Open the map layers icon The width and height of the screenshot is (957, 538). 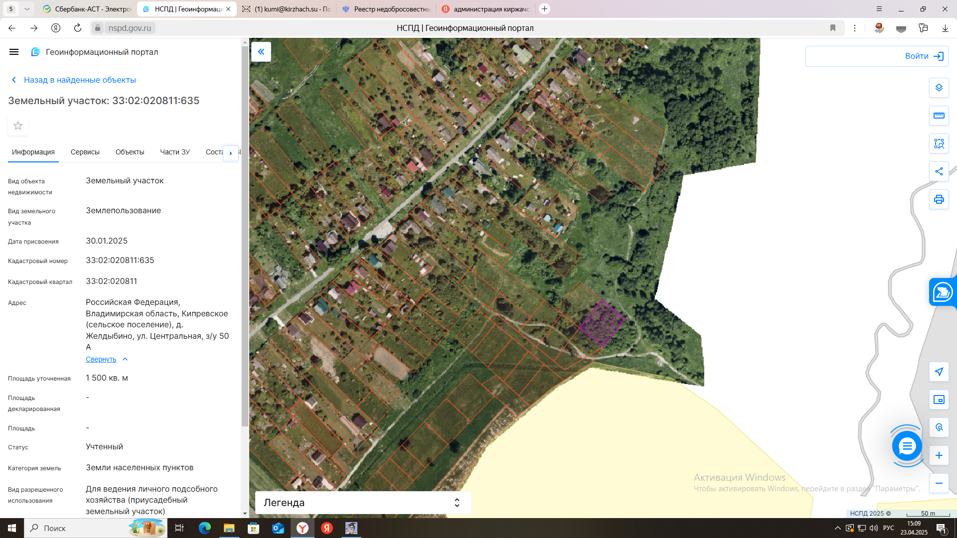click(939, 88)
